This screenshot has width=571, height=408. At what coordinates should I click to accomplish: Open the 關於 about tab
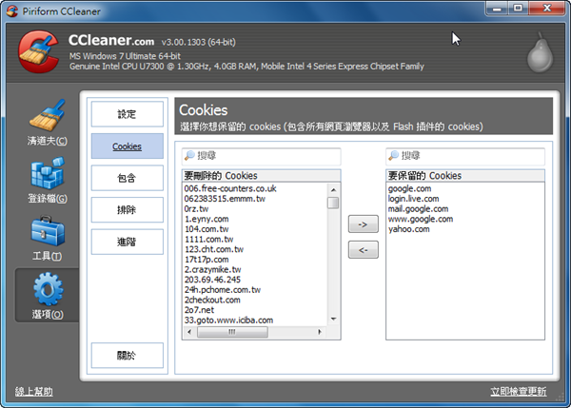point(127,356)
